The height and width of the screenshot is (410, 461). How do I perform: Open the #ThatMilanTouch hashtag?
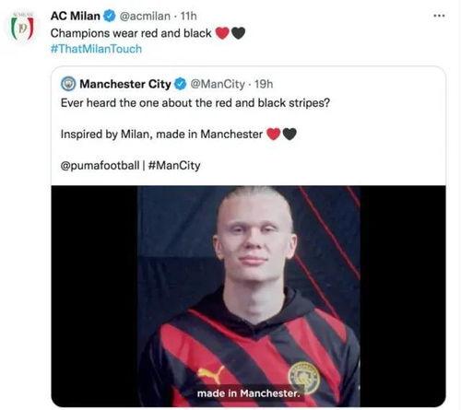click(96, 49)
